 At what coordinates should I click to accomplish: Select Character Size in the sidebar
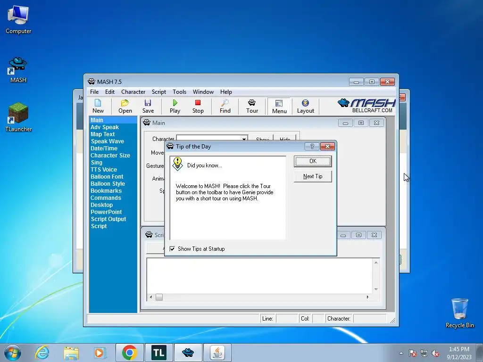(x=110, y=156)
